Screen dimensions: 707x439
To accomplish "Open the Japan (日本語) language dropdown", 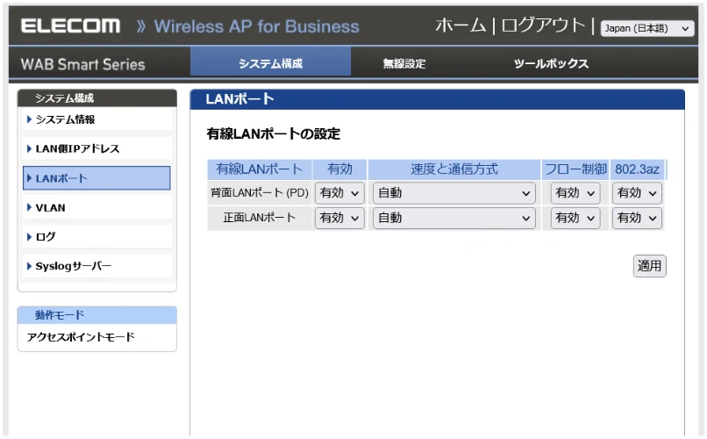I will click(x=647, y=28).
